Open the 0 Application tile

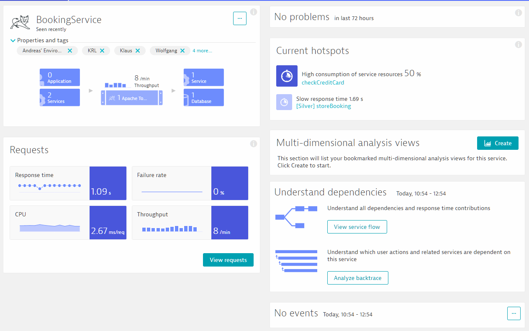(60, 77)
